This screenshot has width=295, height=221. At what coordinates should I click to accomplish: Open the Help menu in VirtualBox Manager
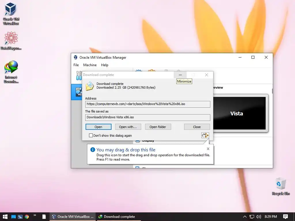(105, 65)
